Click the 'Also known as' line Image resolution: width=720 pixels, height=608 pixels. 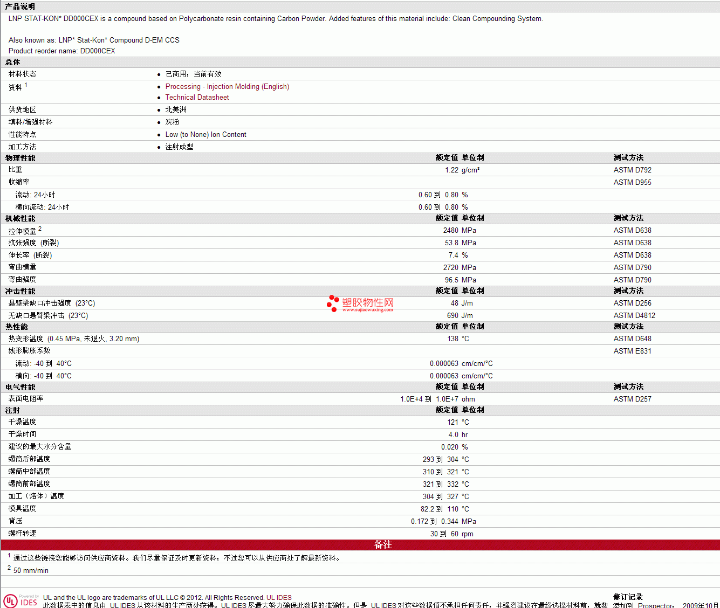click(x=94, y=40)
